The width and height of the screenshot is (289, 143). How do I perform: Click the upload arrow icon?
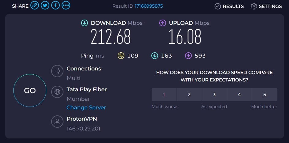coord(162,23)
